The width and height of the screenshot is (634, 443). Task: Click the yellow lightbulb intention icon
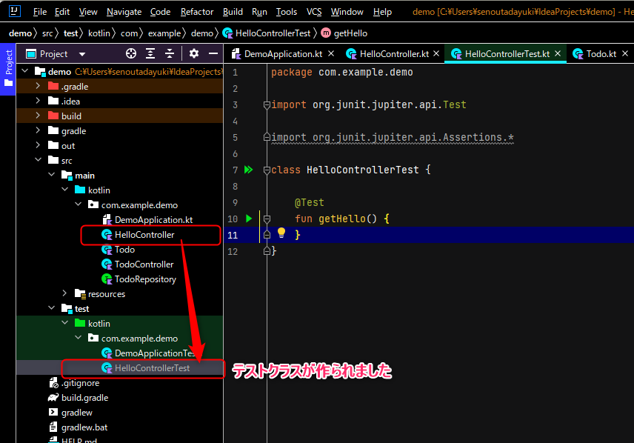(281, 233)
